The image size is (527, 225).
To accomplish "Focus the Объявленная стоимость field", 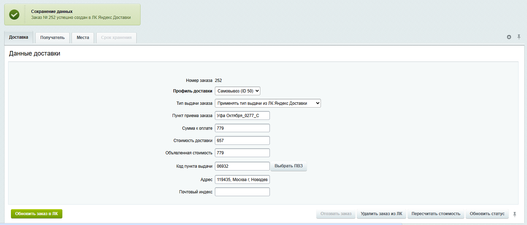I will [x=242, y=153].
